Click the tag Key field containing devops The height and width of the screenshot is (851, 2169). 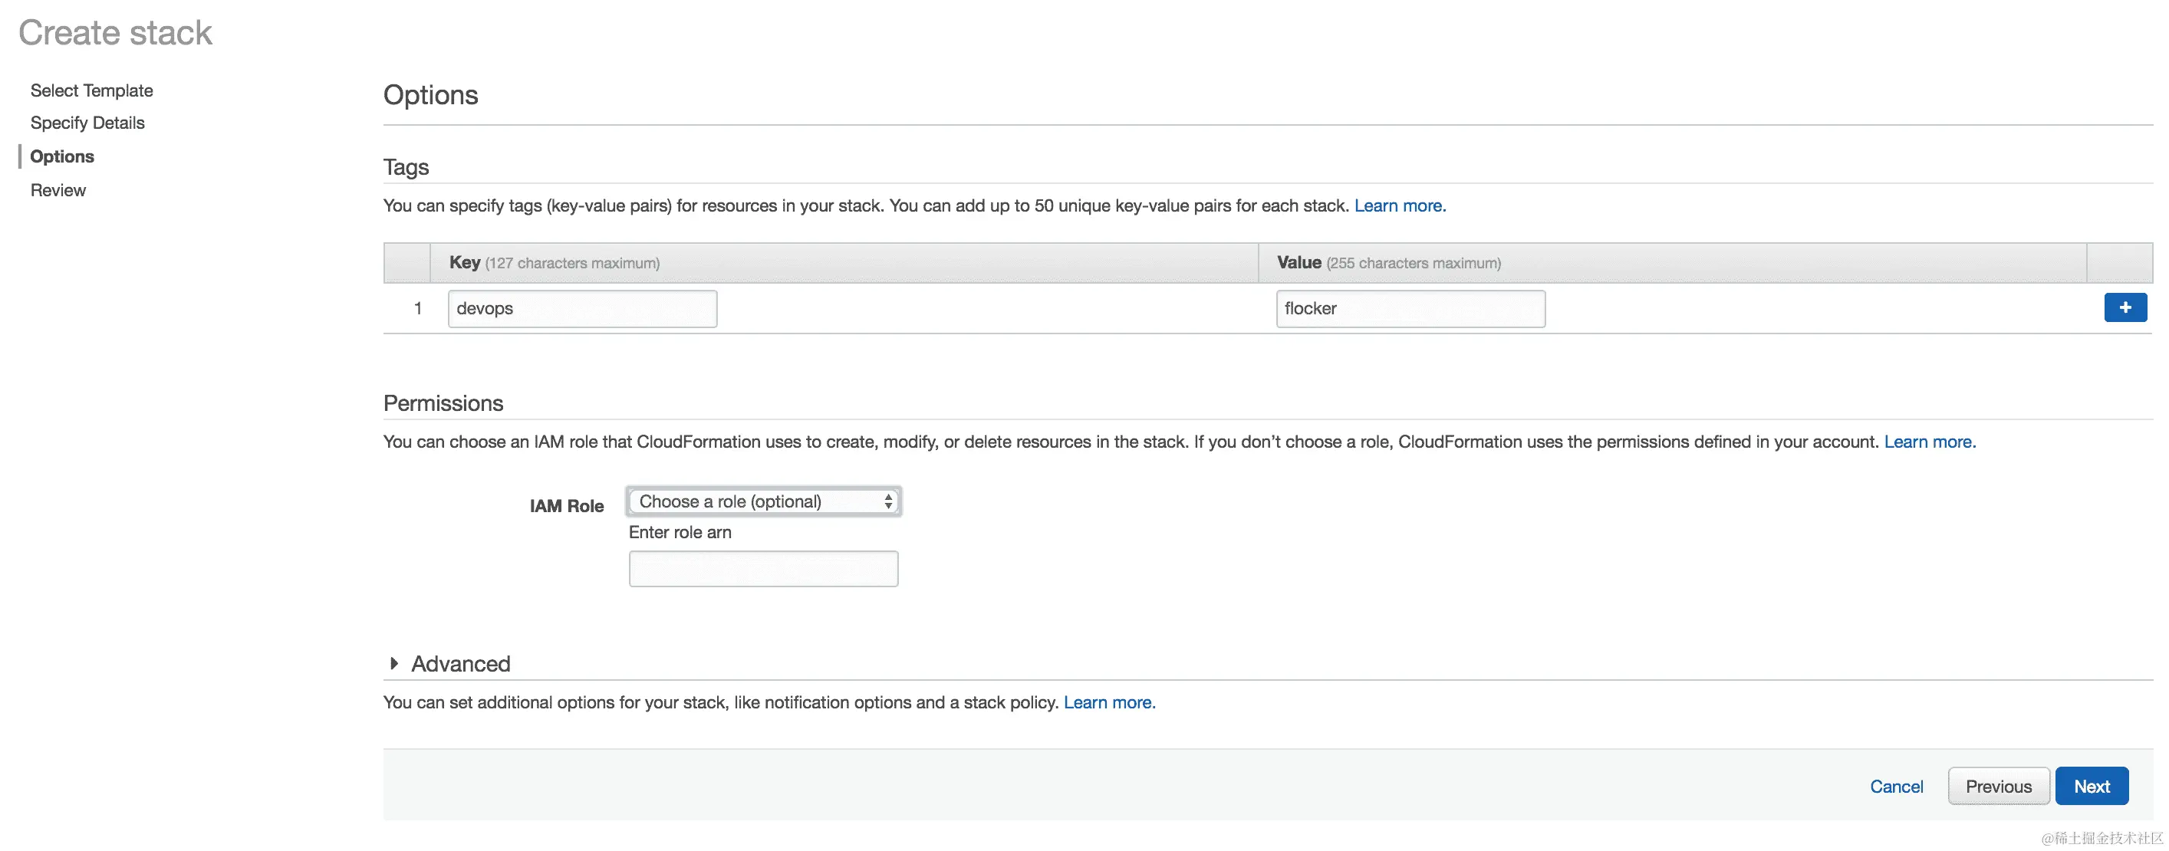pyautogui.click(x=582, y=309)
